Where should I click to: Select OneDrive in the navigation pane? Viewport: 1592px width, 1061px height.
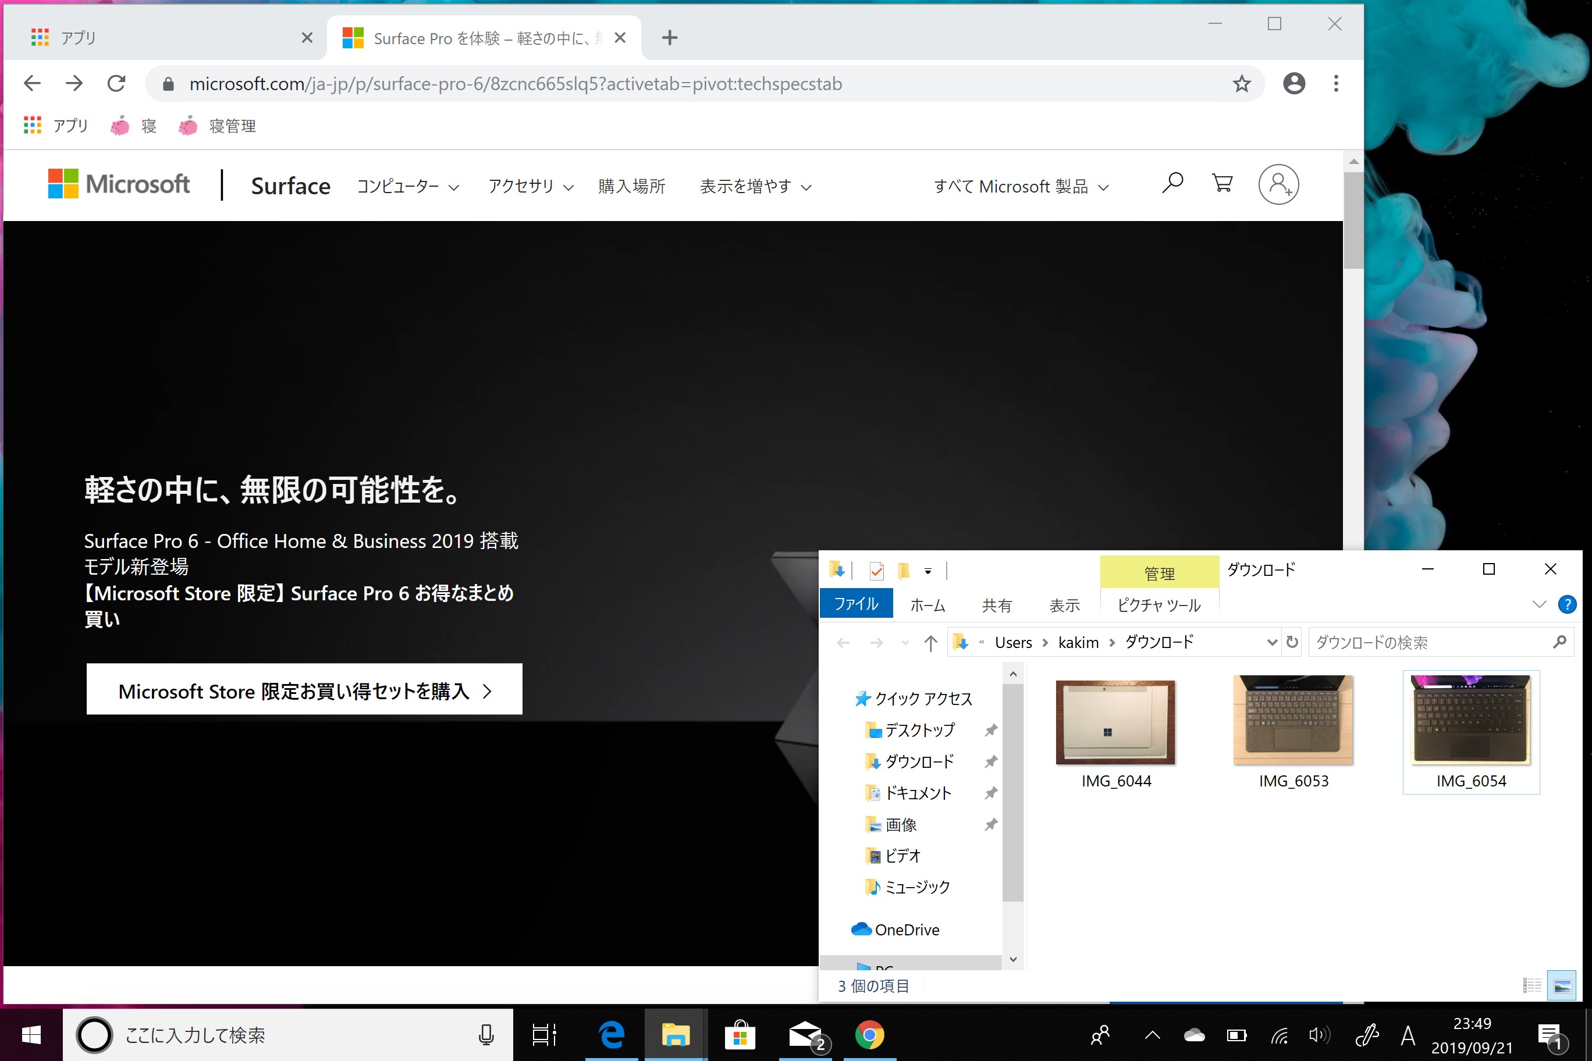pos(895,930)
